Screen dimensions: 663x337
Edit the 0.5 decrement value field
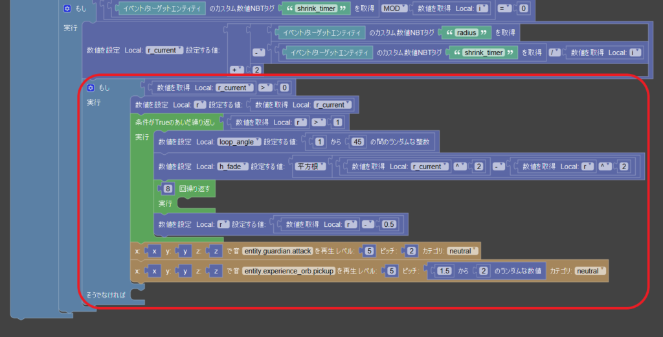point(390,224)
